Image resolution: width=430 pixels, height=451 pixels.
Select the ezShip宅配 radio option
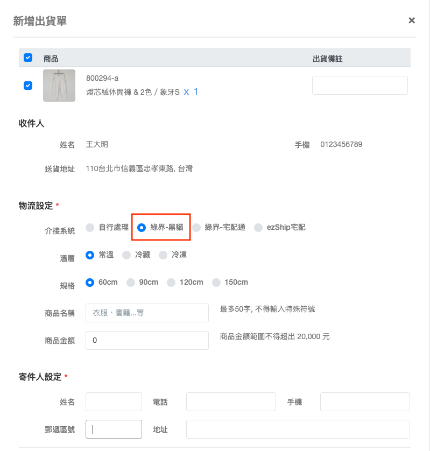[x=258, y=228]
